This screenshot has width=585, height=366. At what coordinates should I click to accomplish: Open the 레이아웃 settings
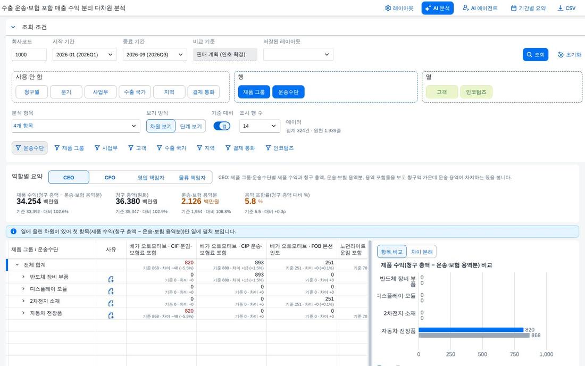399,8
